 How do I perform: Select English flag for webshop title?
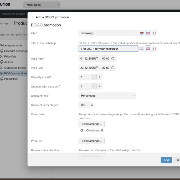point(148,49)
